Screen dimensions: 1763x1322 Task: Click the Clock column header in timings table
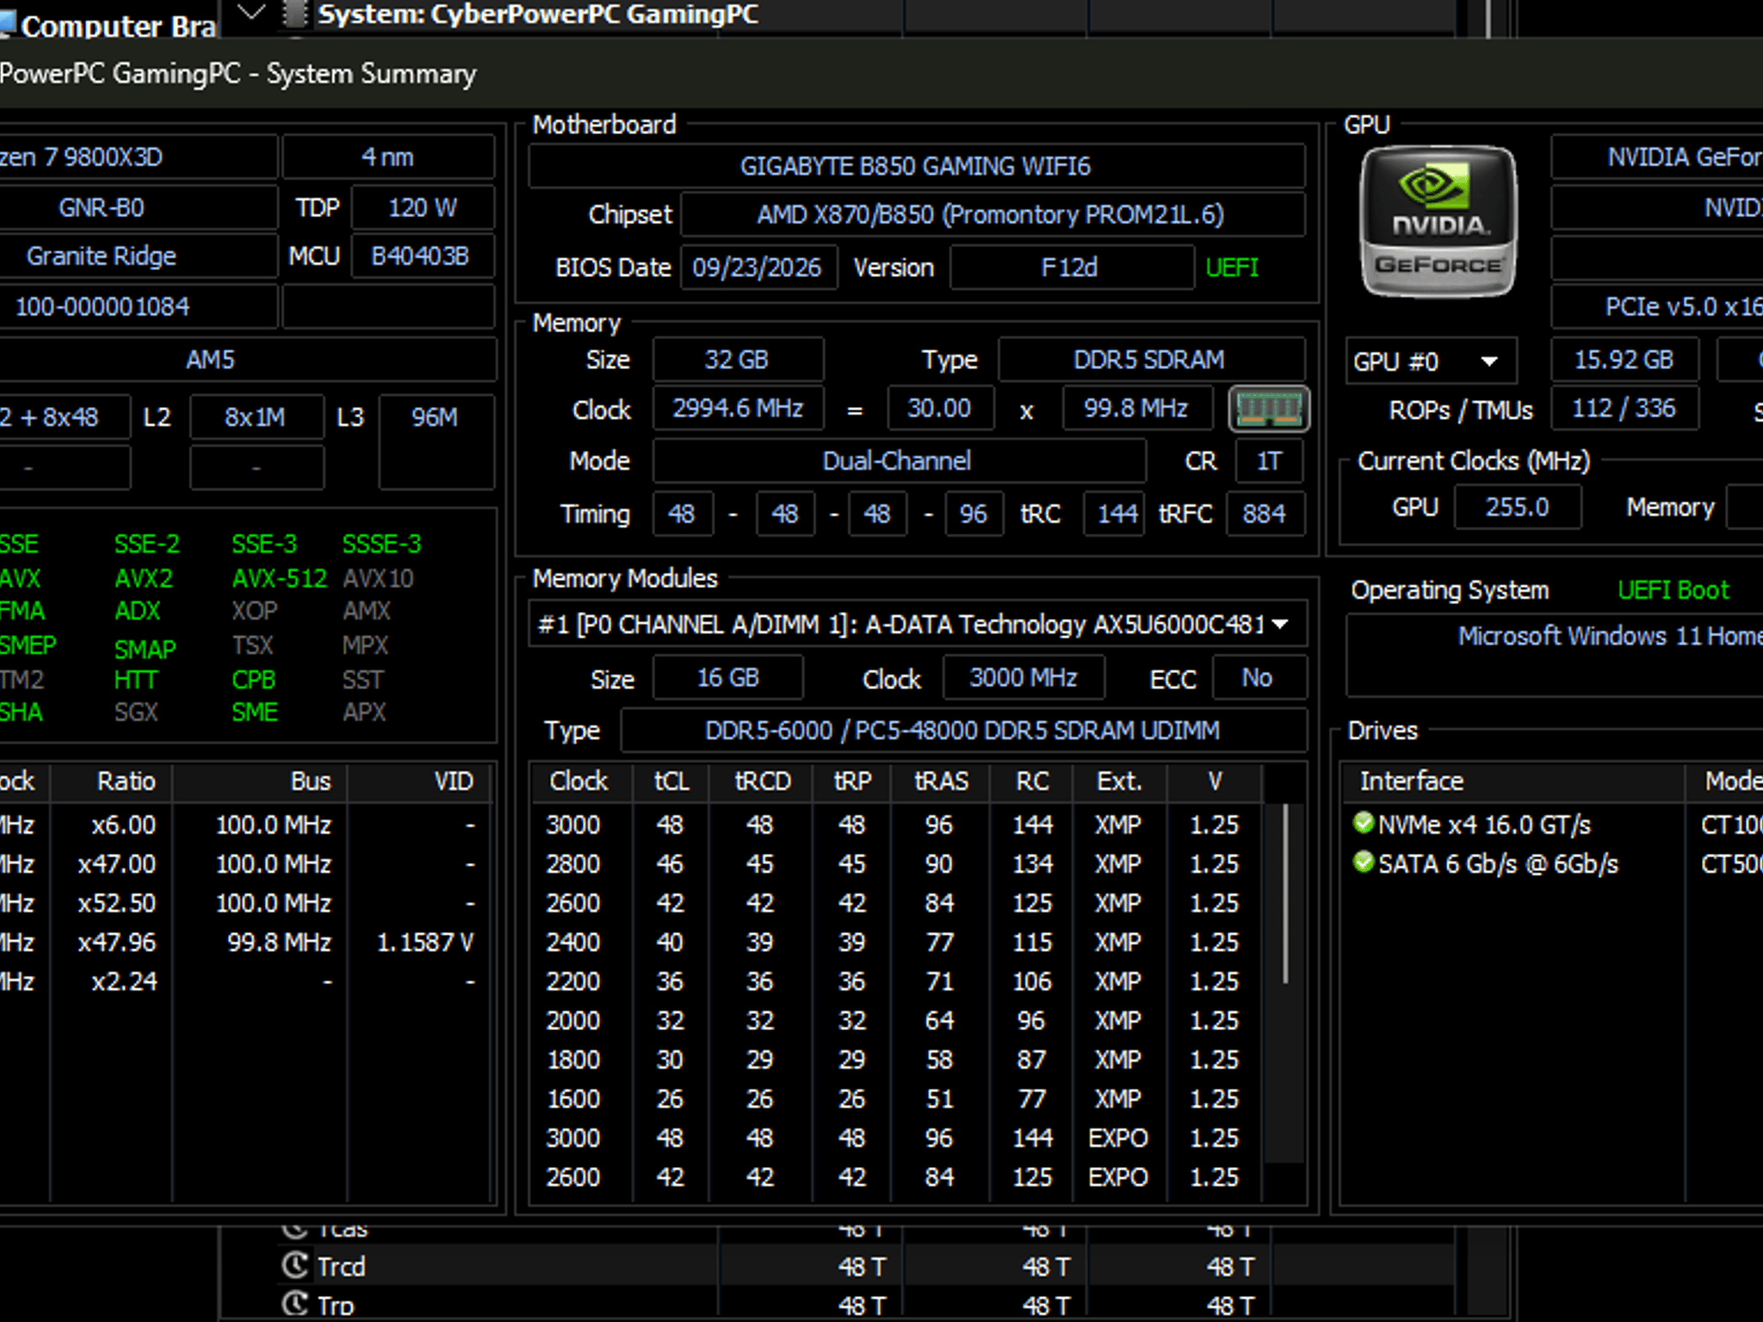pos(579,781)
